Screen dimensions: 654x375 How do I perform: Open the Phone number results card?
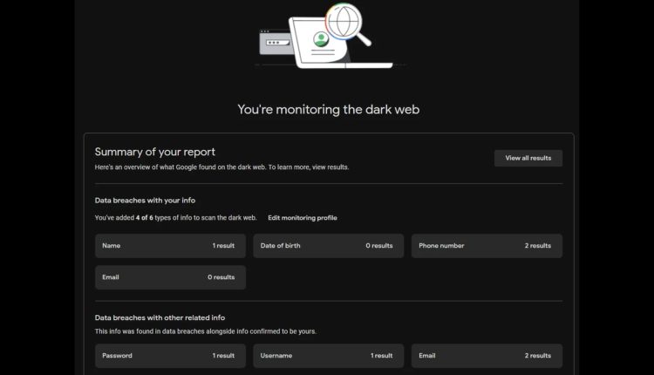487,246
